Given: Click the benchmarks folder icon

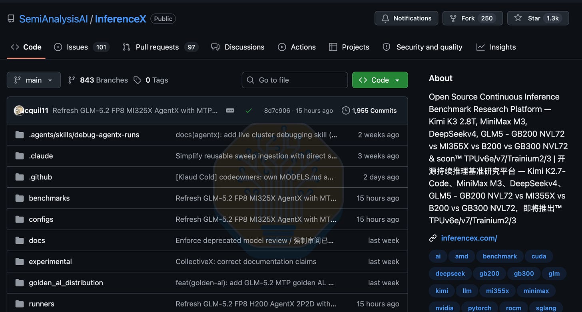Looking at the screenshot, I should [x=19, y=198].
